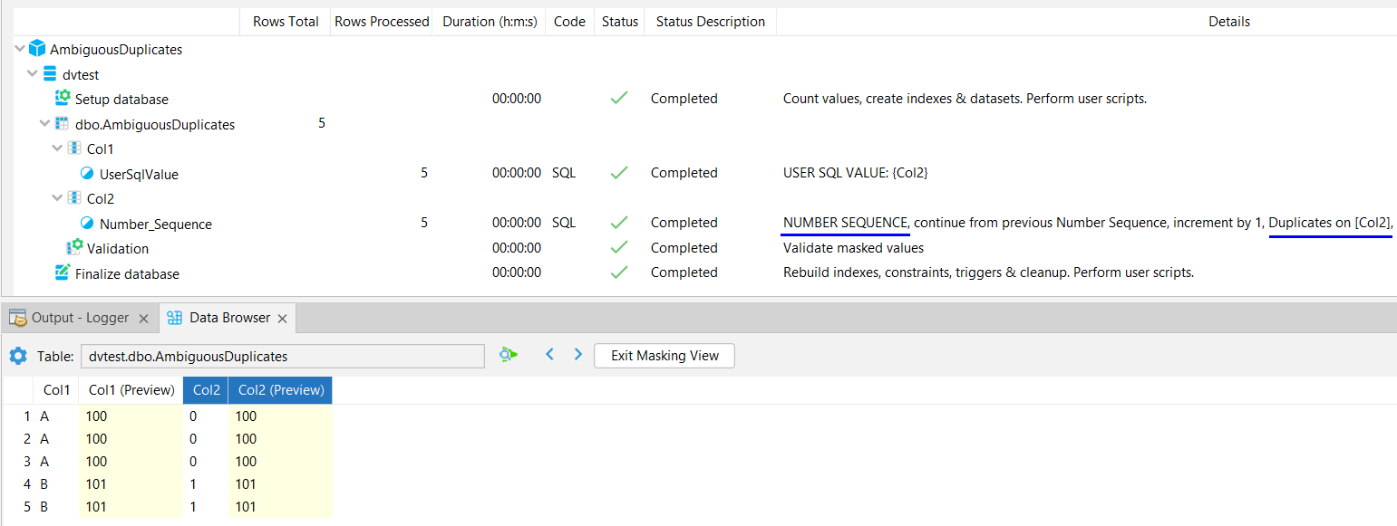Click Exit Masking View button
Viewport: 1397px width, 526px height.
665,356
